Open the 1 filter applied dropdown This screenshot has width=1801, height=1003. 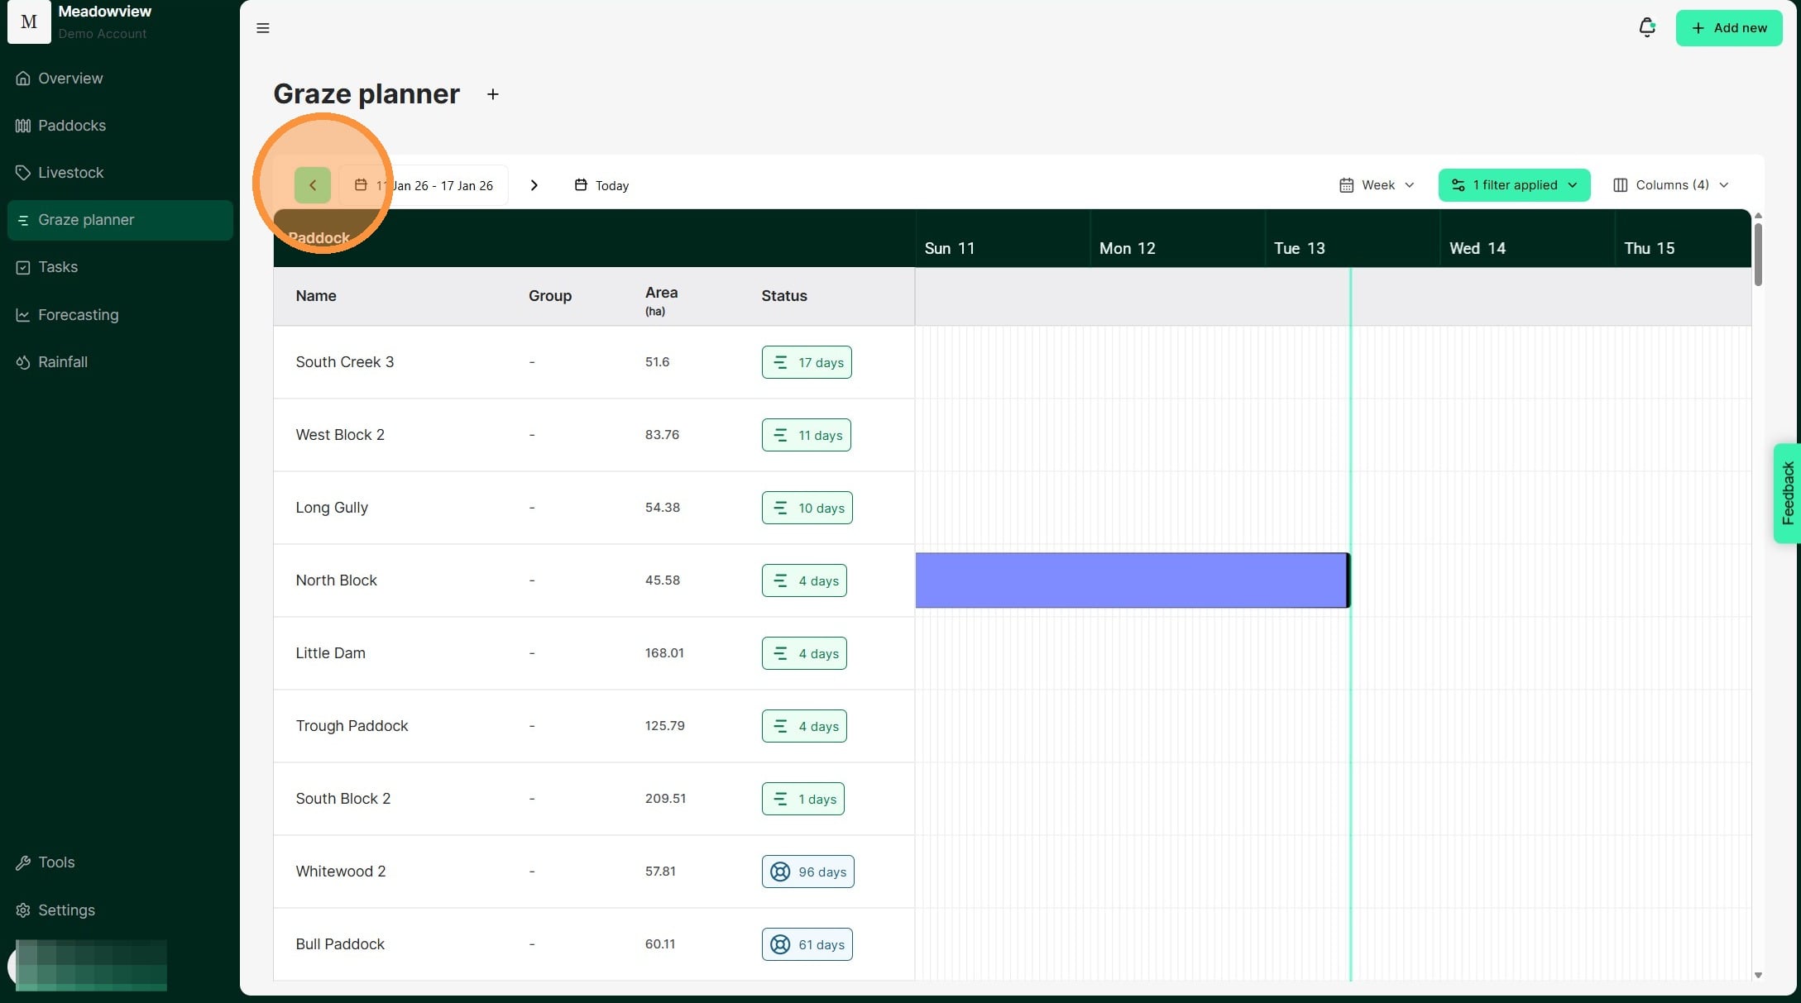tap(1514, 185)
